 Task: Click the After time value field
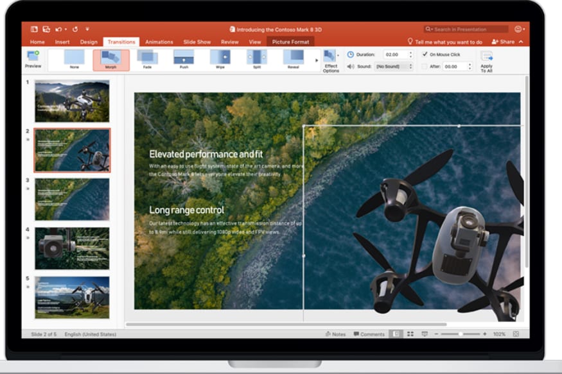pyautogui.click(x=455, y=67)
